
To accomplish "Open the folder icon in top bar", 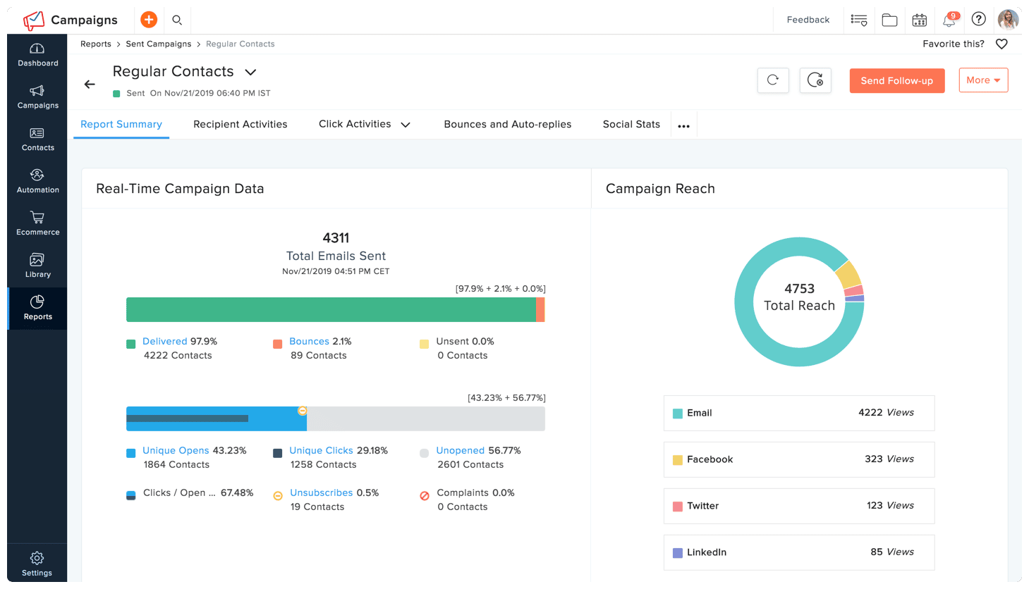I will [x=890, y=20].
